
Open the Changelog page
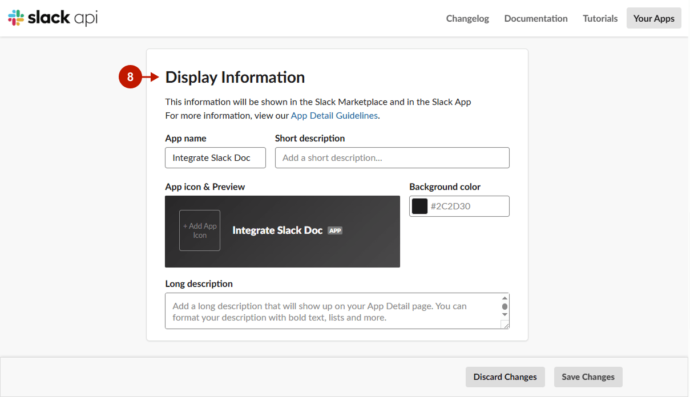click(467, 18)
